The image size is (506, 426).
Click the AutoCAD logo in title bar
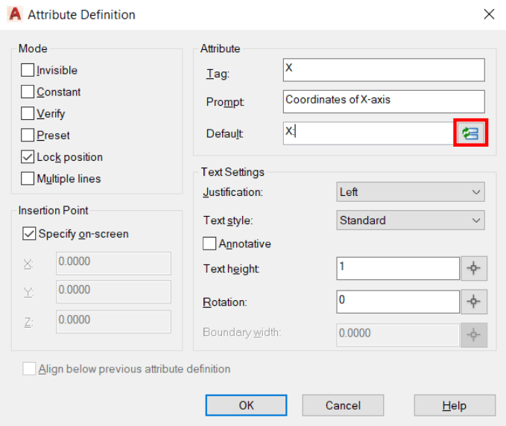tap(15, 14)
